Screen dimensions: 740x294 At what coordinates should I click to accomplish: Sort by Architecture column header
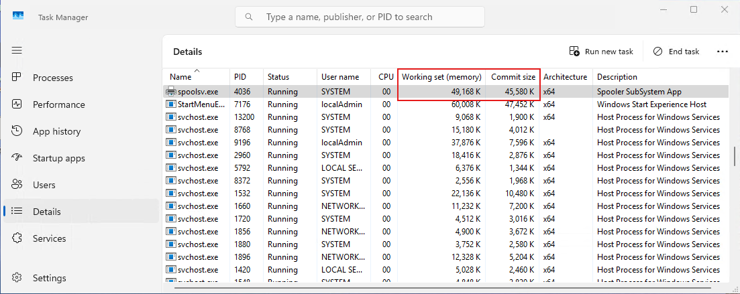pos(566,77)
